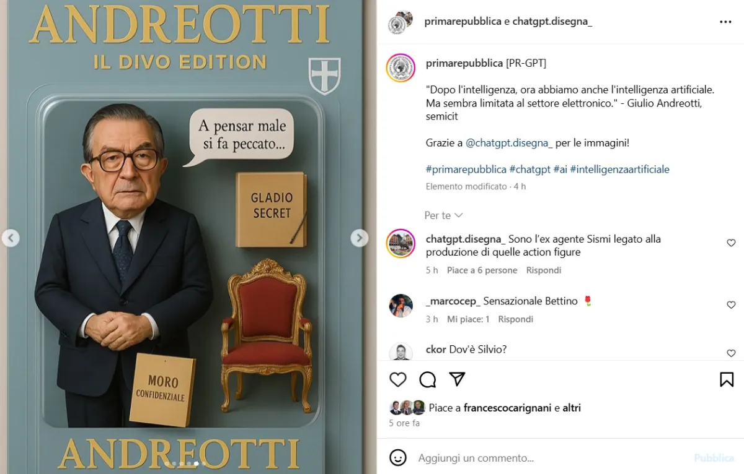744x474 pixels.
Task: Like the _marcocep_ comment
Action: (731, 305)
